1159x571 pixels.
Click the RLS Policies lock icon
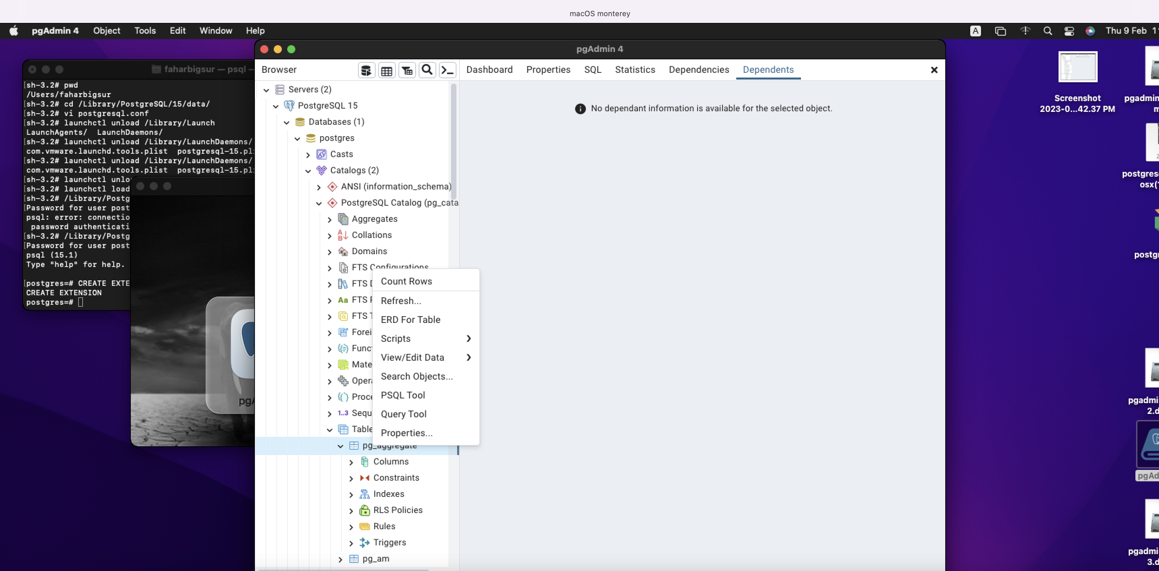(x=364, y=510)
